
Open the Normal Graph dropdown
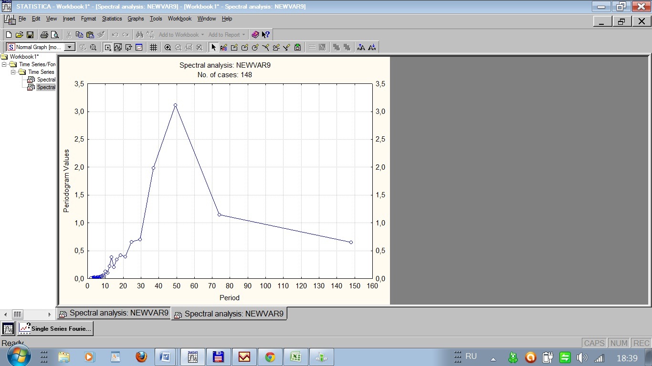coord(70,47)
